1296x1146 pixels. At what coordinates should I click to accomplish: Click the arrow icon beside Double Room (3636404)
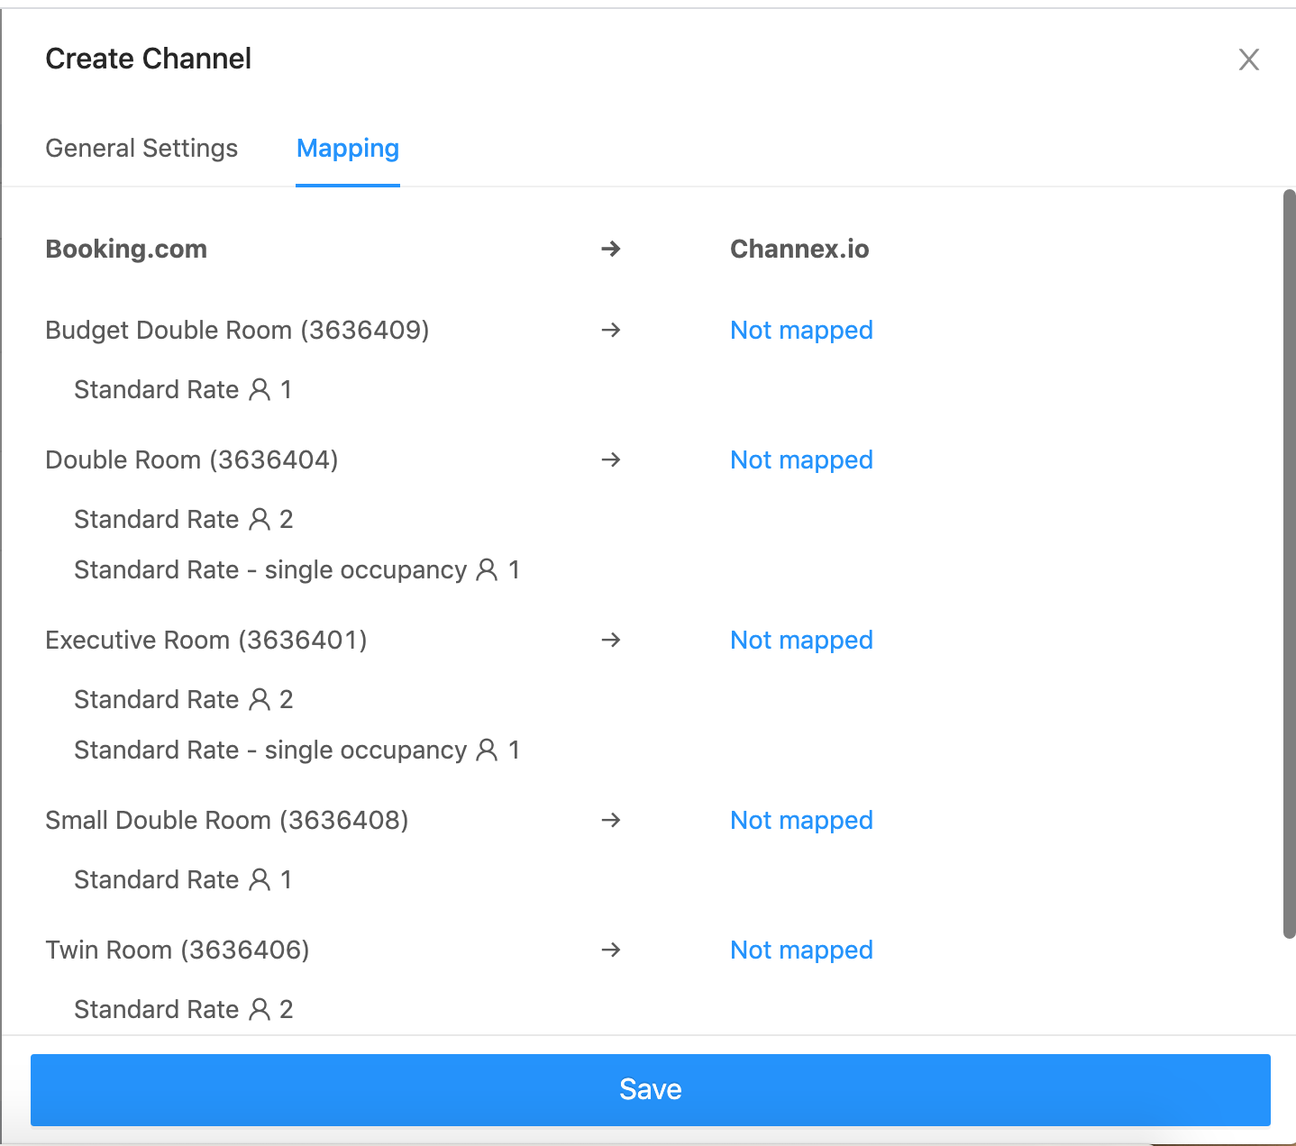point(611,459)
